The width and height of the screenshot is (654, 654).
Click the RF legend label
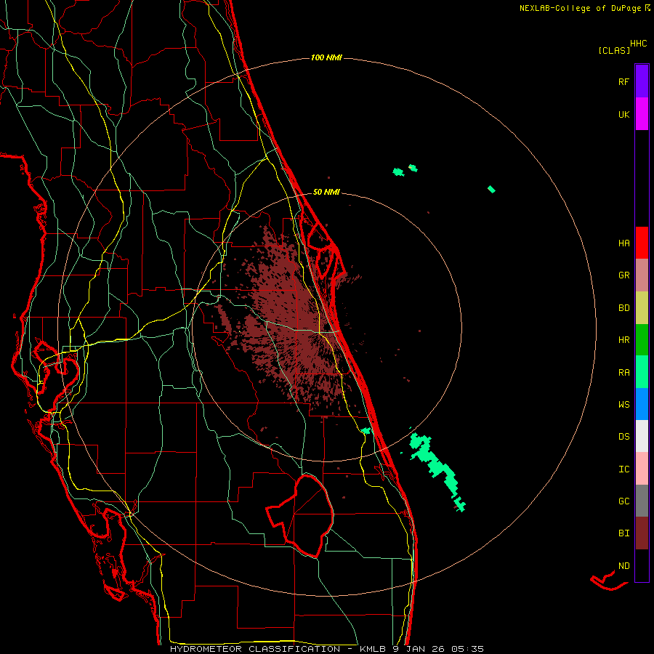[x=623, y=82]
